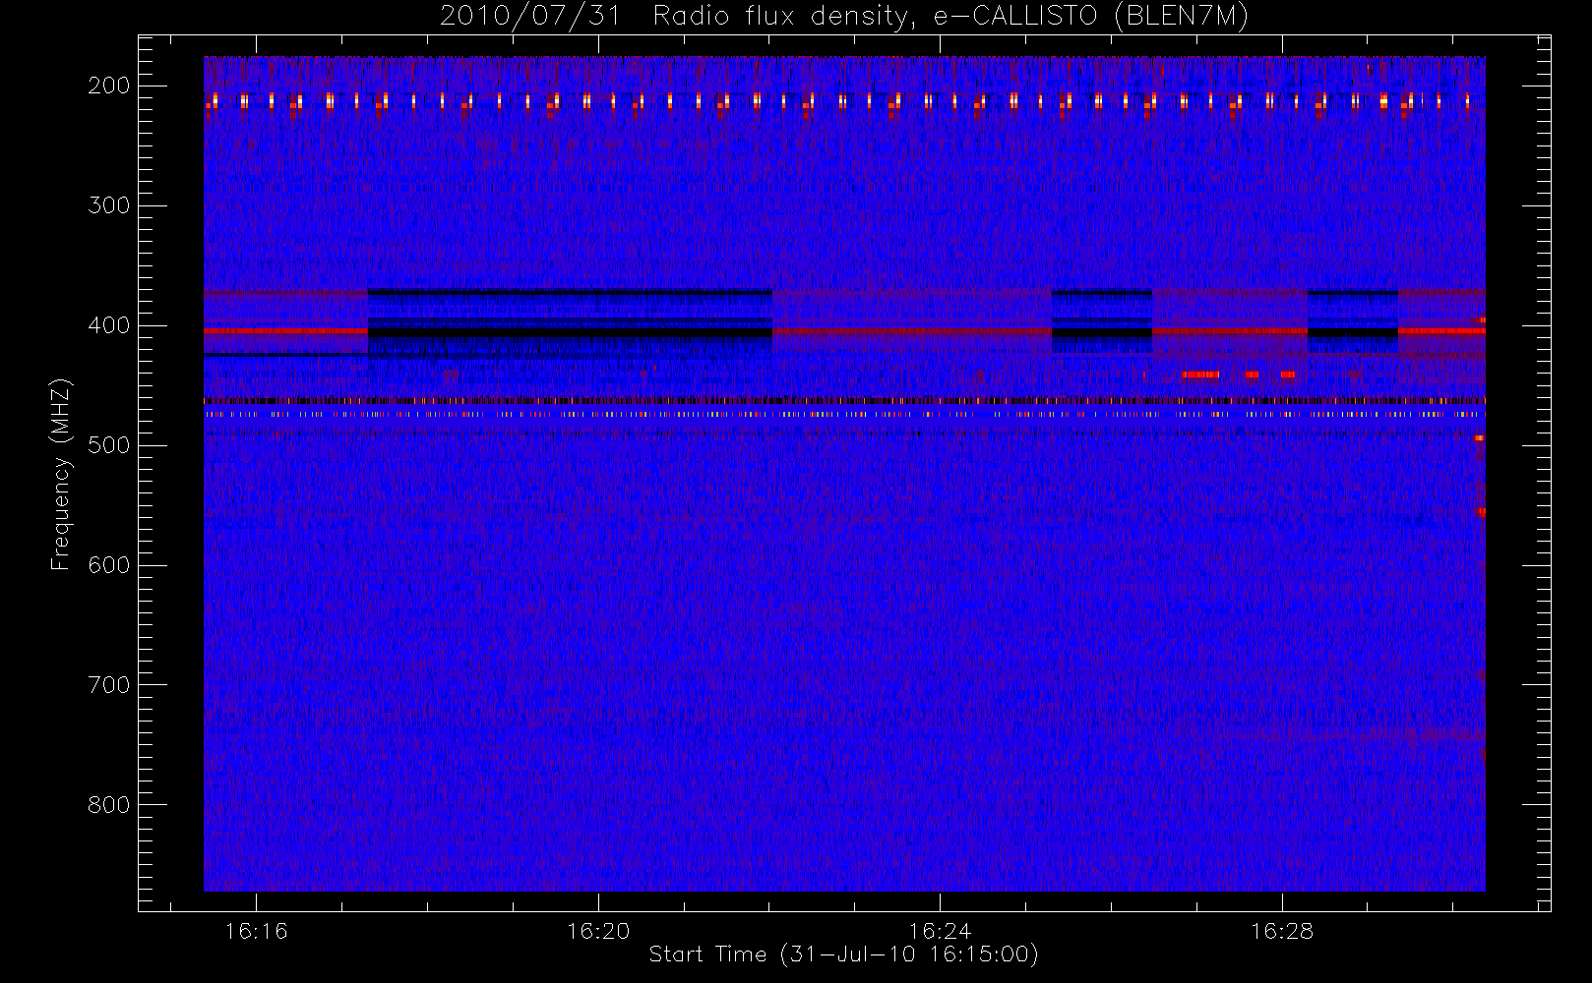The image size is (1592, 983).
Task: Select the 800 frequency tick label
Action: (109, 805)
